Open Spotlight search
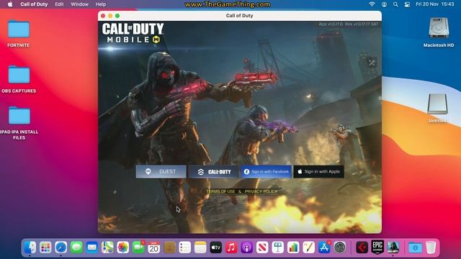Screen dimensions: 461x259 395,4
